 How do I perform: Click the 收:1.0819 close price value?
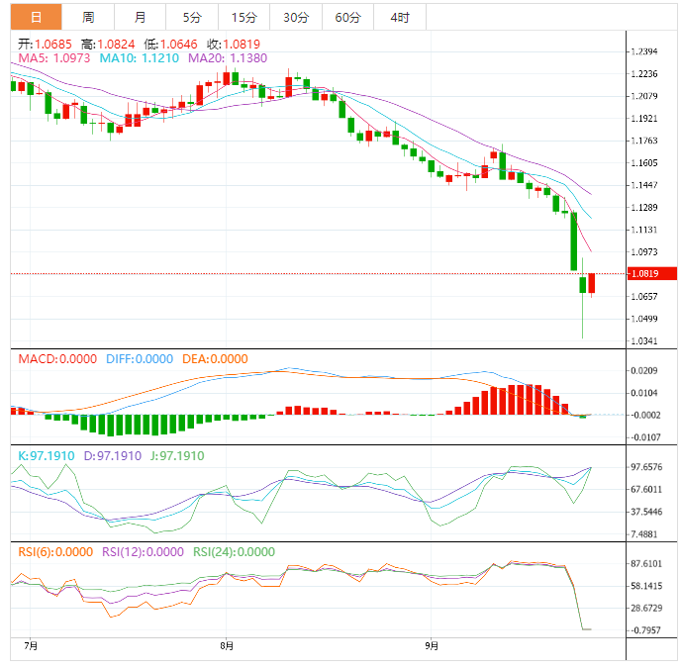point(234,44)
